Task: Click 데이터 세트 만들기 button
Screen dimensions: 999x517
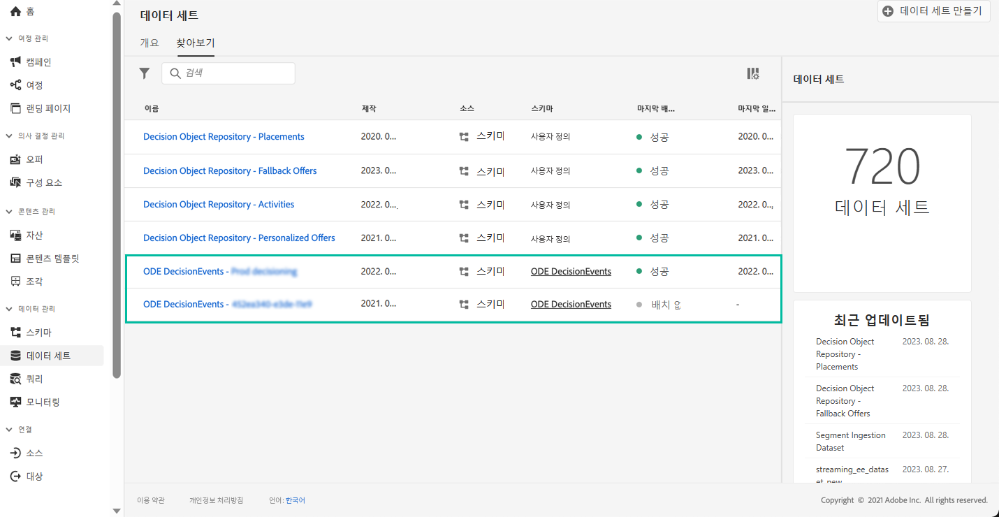Action: 933,11
